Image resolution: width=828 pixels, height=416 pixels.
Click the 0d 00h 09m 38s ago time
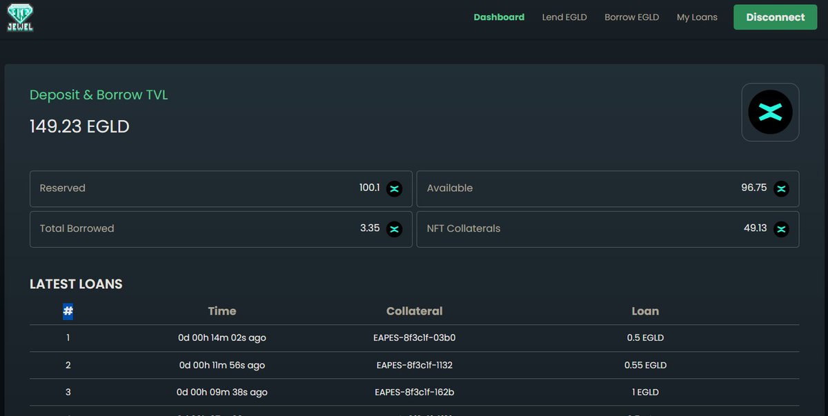point(222,392)
